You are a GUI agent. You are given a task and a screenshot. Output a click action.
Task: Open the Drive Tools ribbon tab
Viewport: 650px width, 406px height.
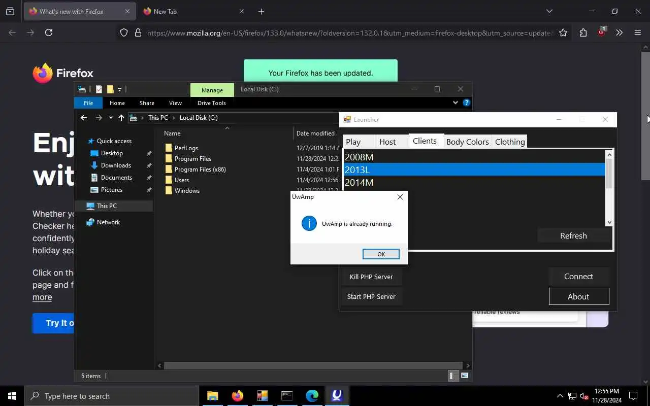(x=212, y=103)
